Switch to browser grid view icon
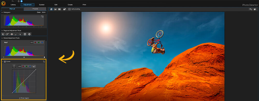 click(x=60, y=9)
